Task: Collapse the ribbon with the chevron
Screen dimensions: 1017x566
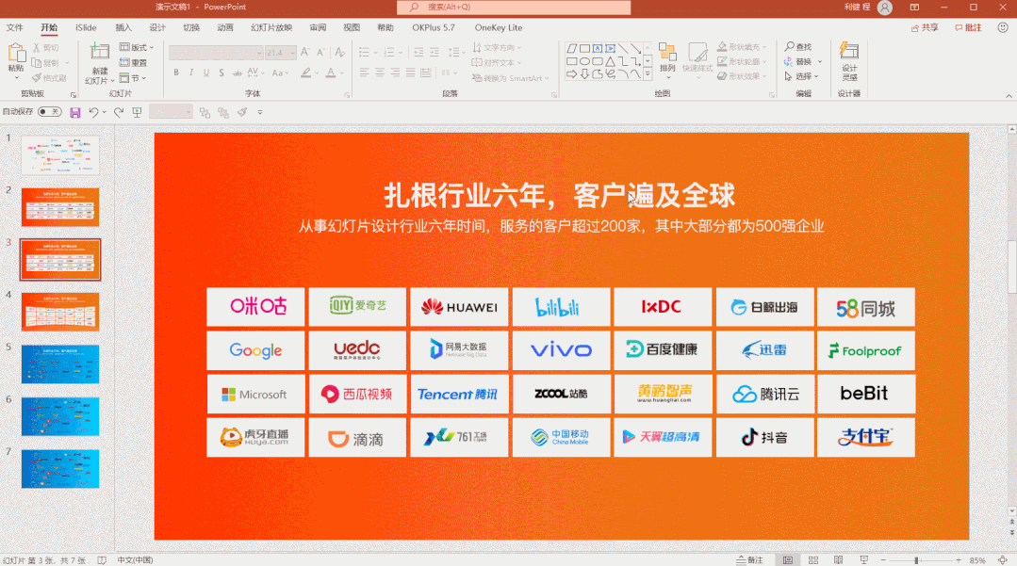Action: coord(1009,96)
